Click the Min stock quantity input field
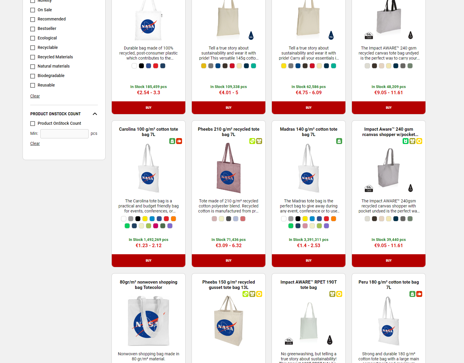The image size is (464, 363). tap(64, 134)
